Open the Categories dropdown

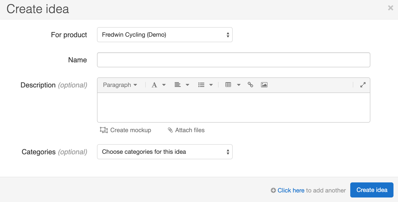[x=165, y=152]
